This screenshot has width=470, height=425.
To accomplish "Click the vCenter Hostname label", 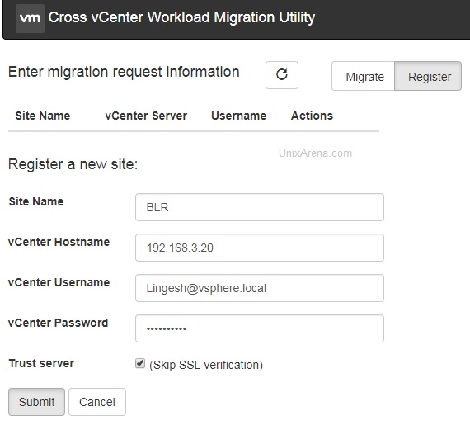I will tap(59, 242).
